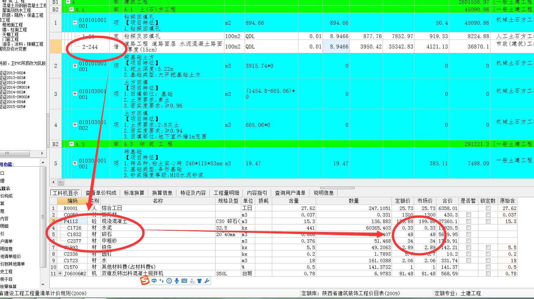
Task: Open the Sogou wrench settings icon
Action: pyautogui.click(x=207, y=281)
